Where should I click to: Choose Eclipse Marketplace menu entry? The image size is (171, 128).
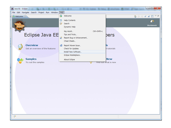[x=72, y=55]
